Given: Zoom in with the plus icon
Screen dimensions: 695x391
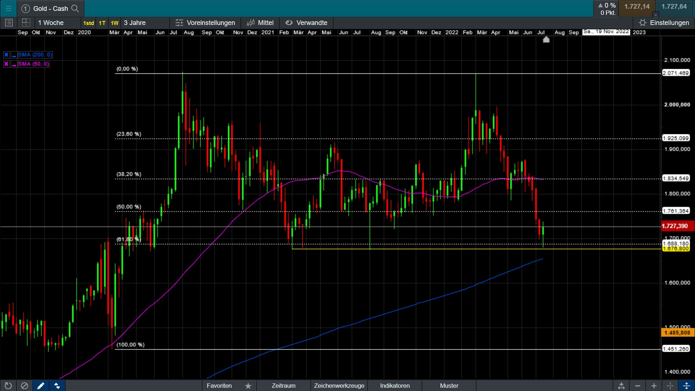Looking at the screenshot, I should tap(654, 386).
